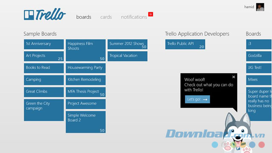
Task: Open the Tropical Vacation board
Action: click(x=127, y=56)
